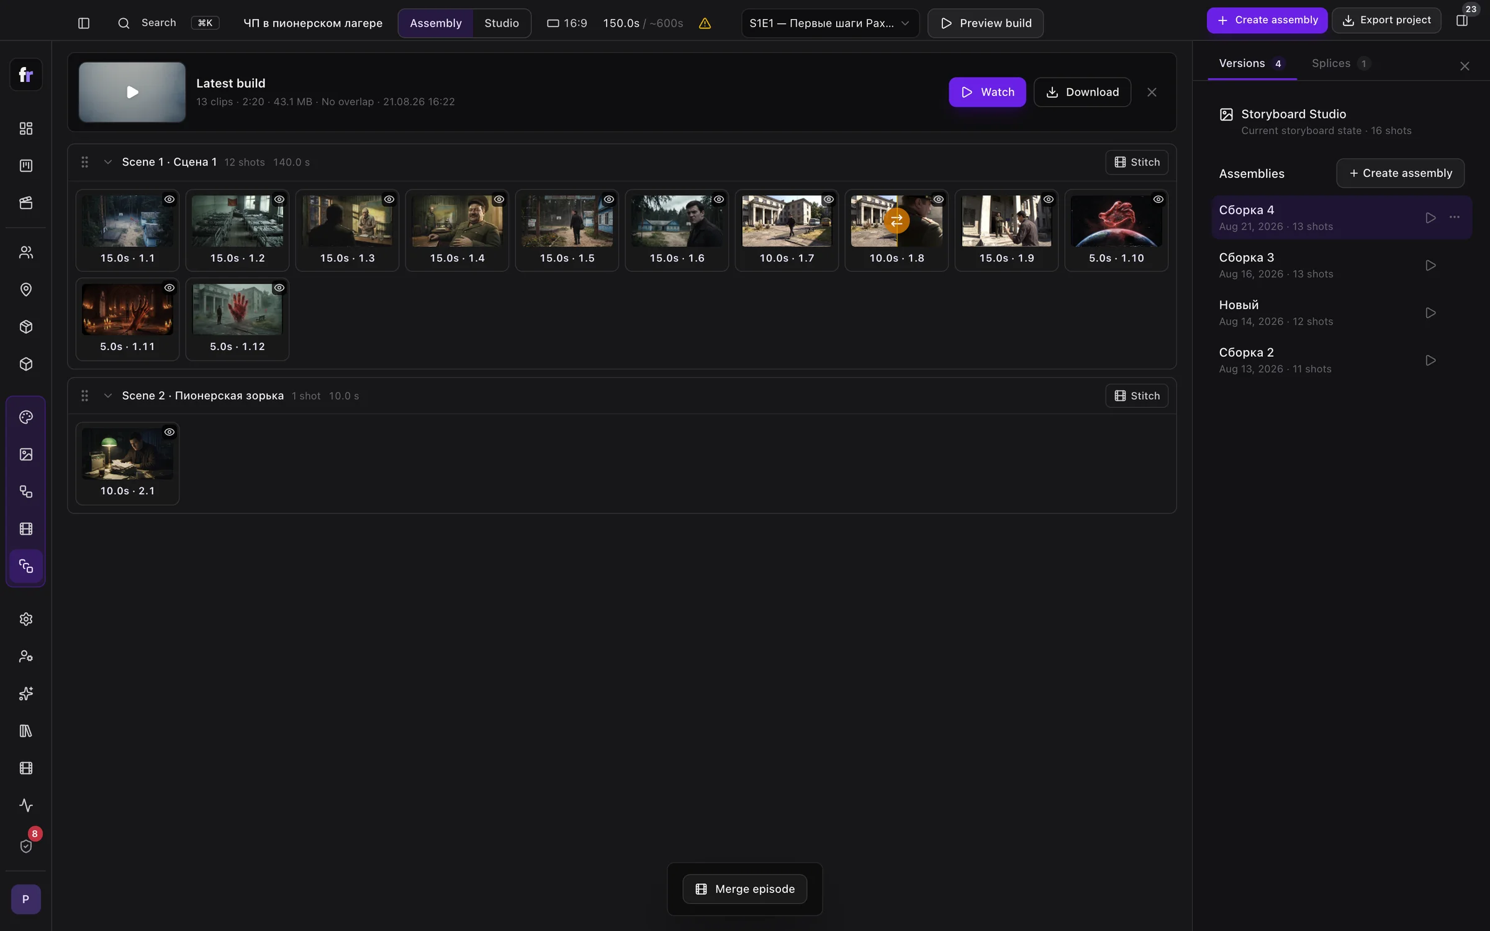Click Stitch for Scene 2
This screenshot has height=931, width=1490.
(x=1137, y=396)
